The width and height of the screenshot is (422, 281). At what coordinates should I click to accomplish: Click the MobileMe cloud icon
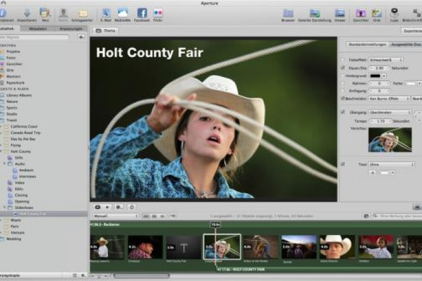tap(122, 13)
